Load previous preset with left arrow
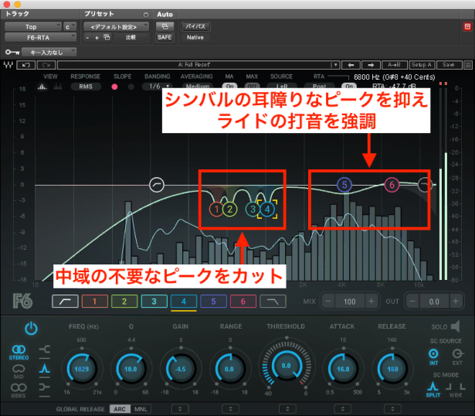Image resolution: width=475 pixels, height=416 pixels. click(351, 65)
